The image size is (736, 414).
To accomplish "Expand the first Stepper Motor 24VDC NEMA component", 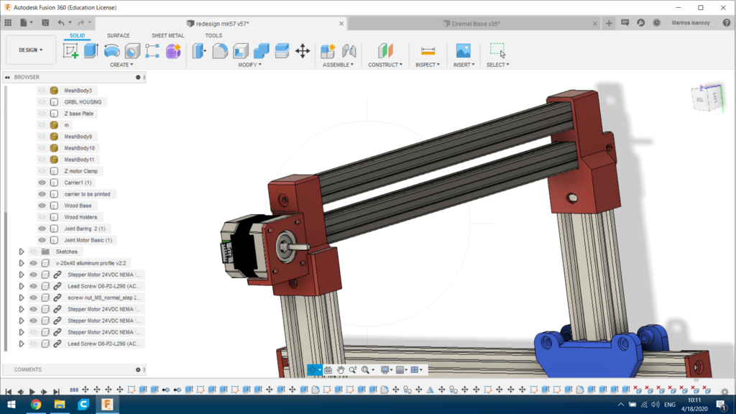I will tap(21, 274).
